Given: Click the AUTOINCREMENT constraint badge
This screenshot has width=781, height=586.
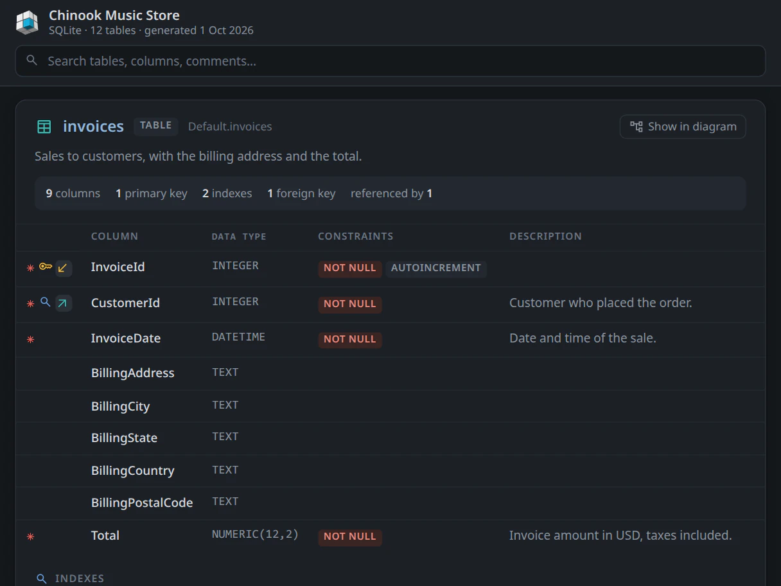Looking at the screenshot, I should (x=436, y=268).
